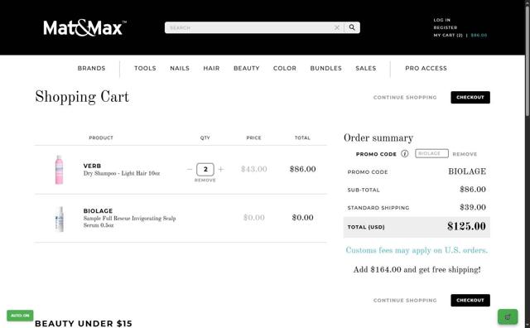Open the Tools menu

pos(145,68)
